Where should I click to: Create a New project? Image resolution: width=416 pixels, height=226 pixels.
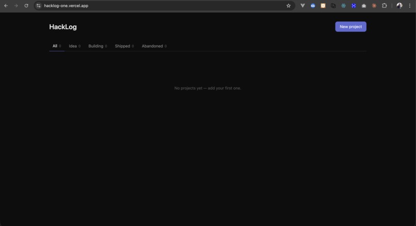coord(351,26)
